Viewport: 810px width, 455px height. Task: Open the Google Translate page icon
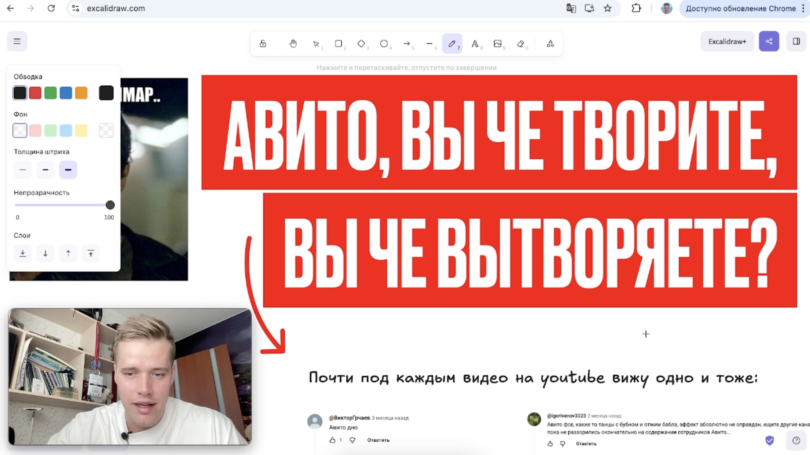(x=571, y=9)
